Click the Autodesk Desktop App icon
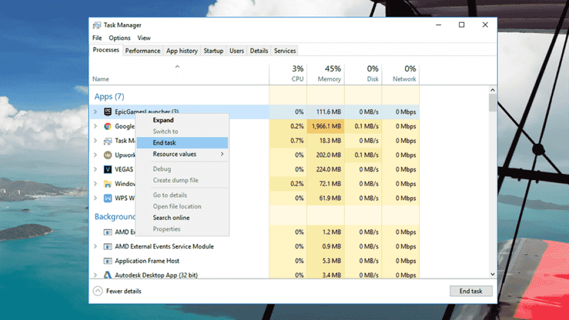This screenshot has height=320, width=569. pyautogui.click(x=107, y=274)
